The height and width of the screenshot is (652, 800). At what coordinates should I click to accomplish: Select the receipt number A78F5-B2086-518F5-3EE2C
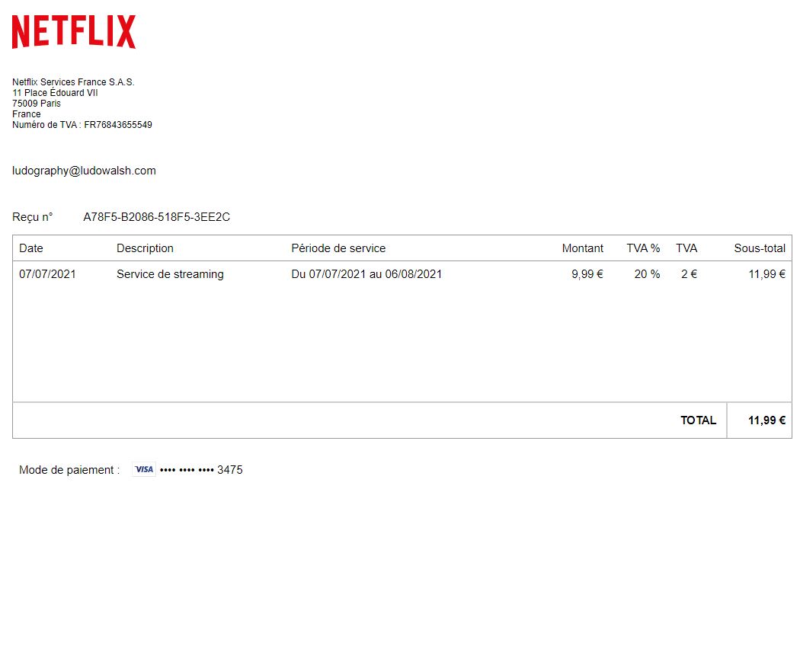(x=156, y=217)
